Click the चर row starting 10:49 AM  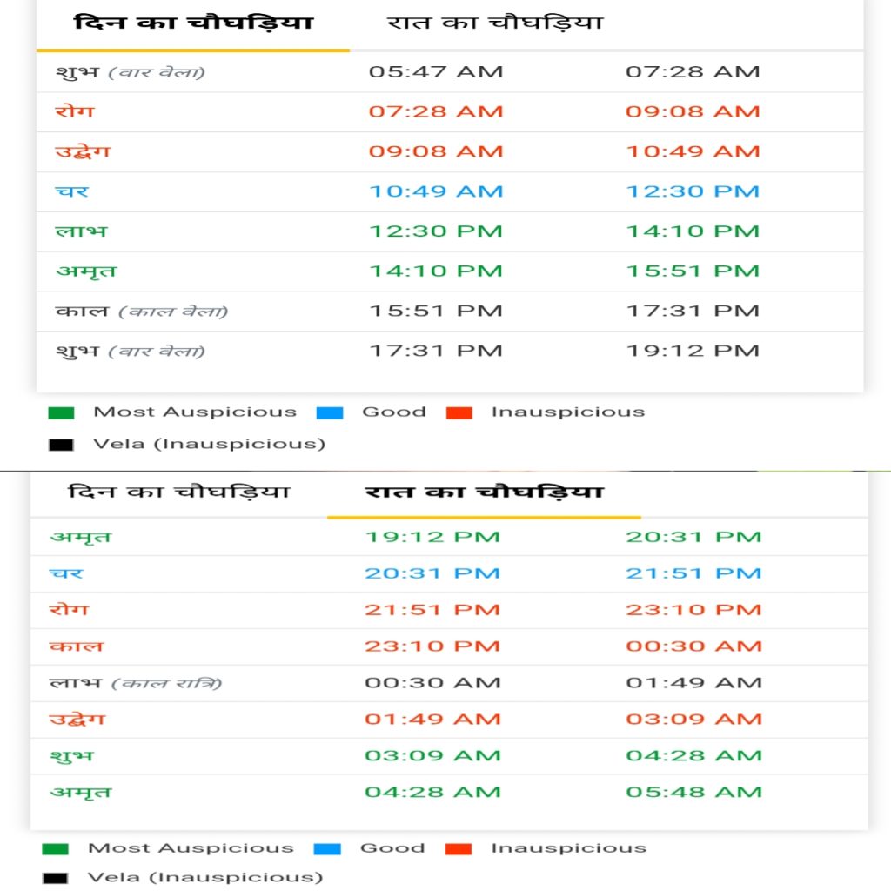pos(450,192)
